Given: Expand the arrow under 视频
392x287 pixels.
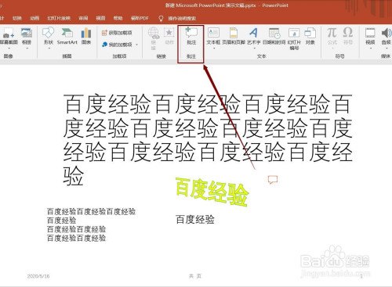Looking at the screenshot, I should point(370,48).
